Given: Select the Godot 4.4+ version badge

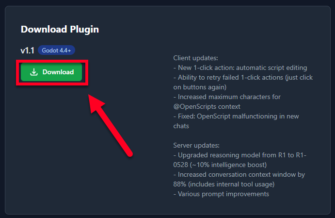Looking at the screenshot, I should pyautogui.click(x=56, y=50).
